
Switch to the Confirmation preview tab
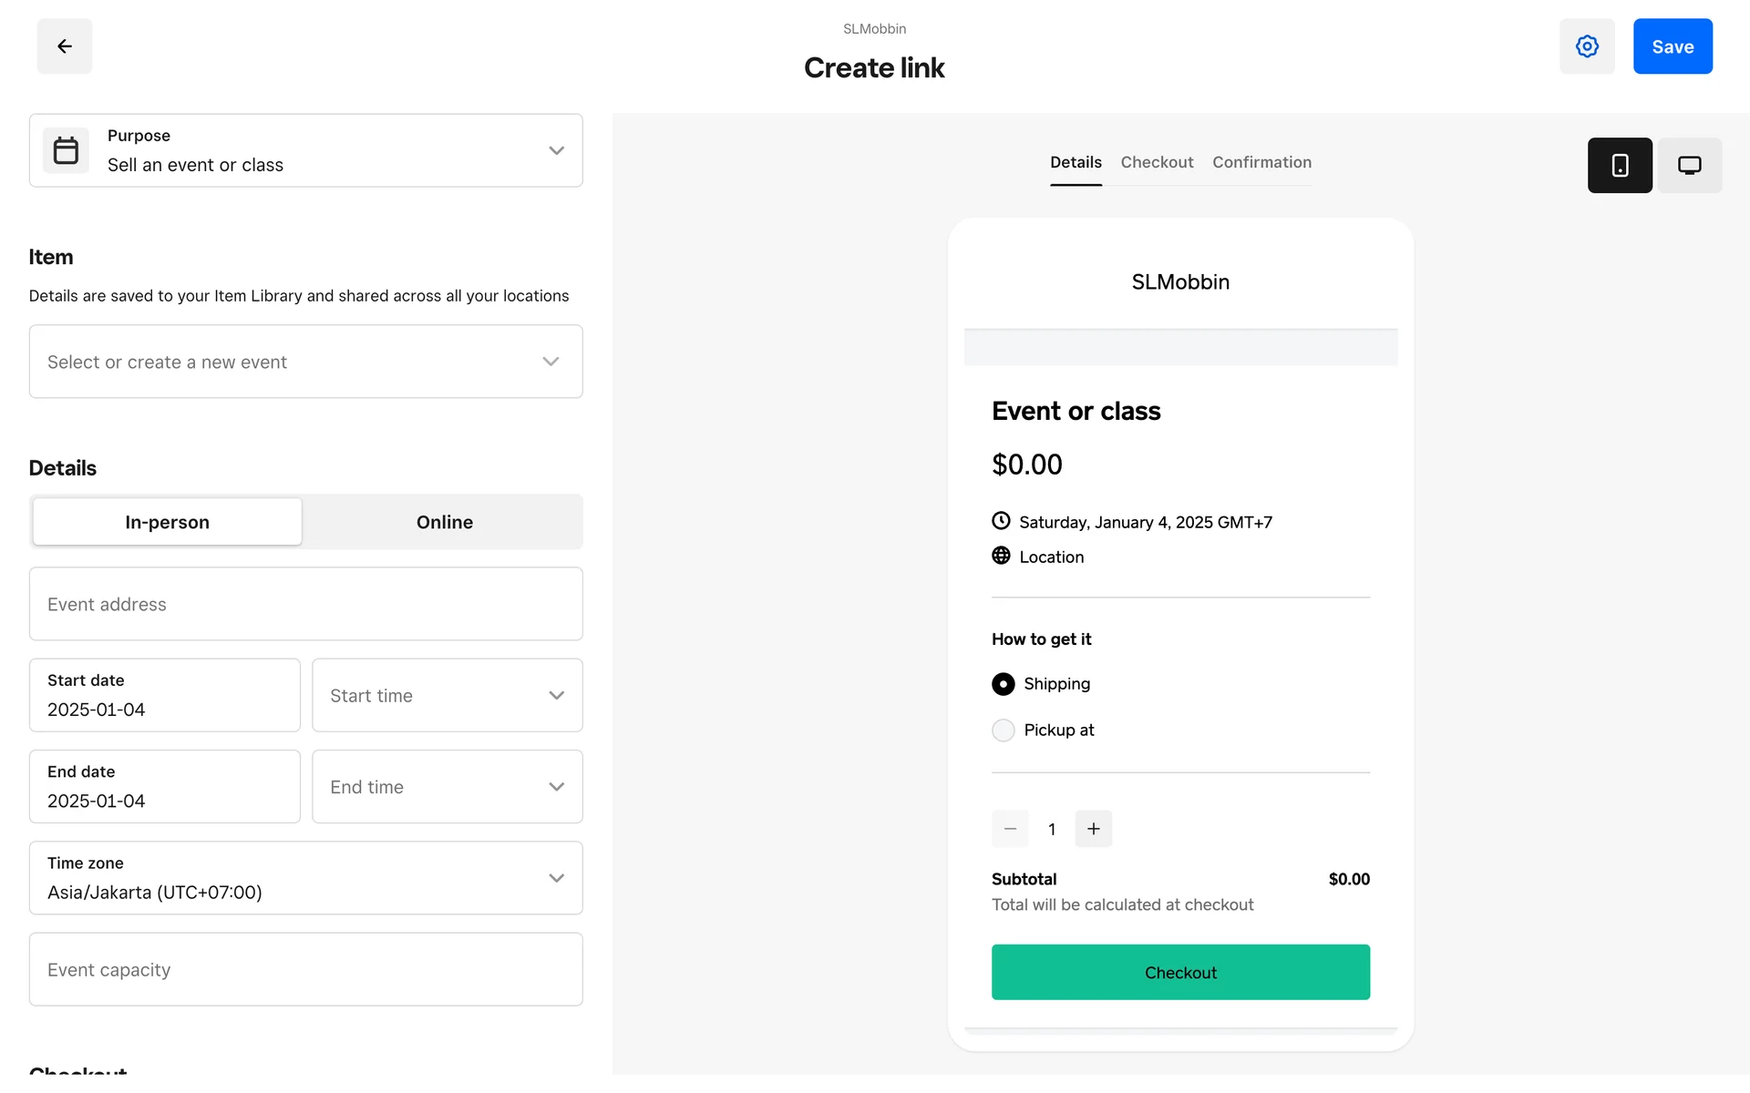(x=1261, y=162)
